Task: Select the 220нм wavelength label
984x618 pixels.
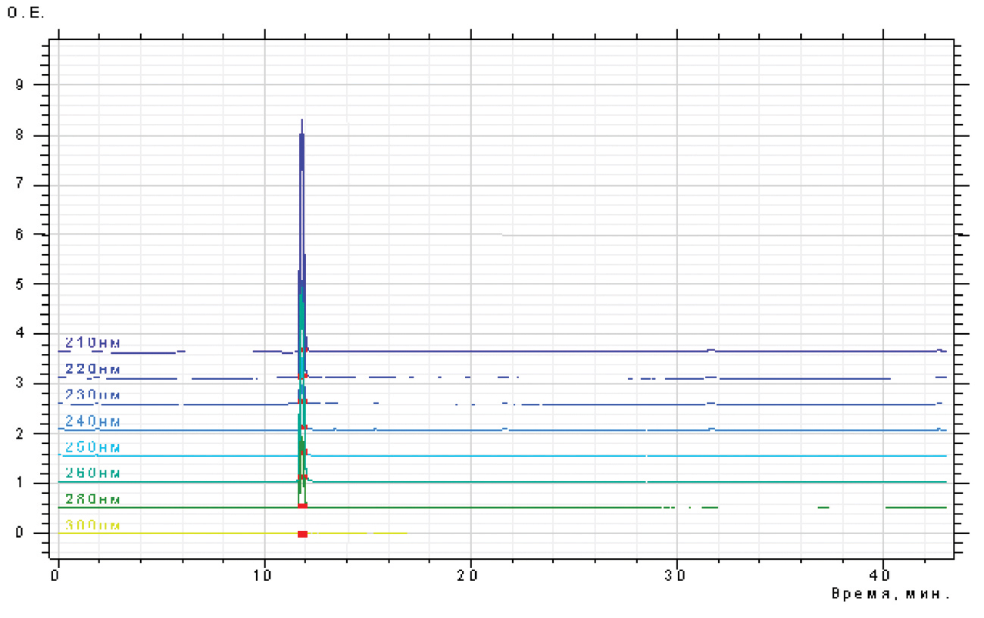Action: [x=92, y=369]
